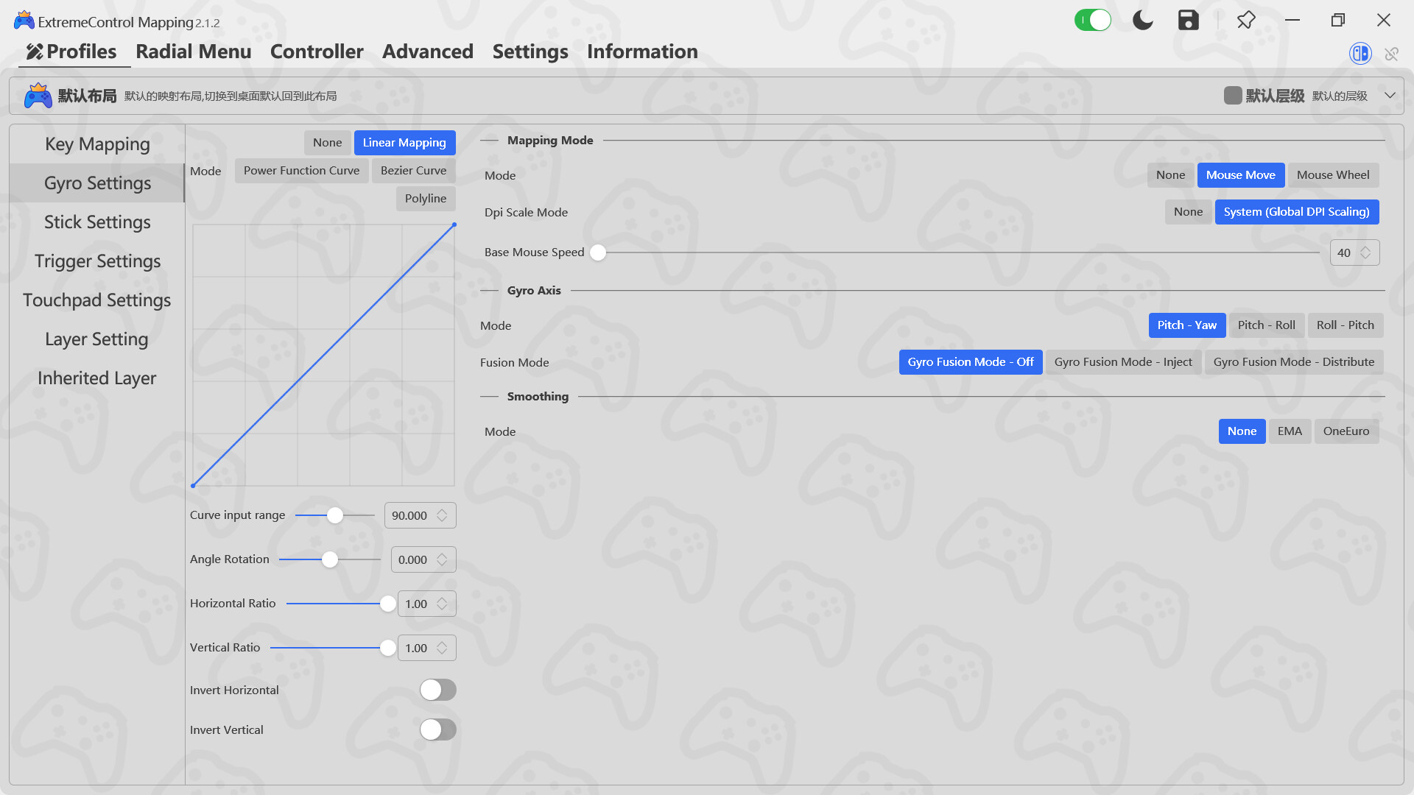The height and width of the screenshot is (795, 1414).
Task: Set Fusion Mode to Gyro Fusion Mode - Inject
Action: (1123, 361)
